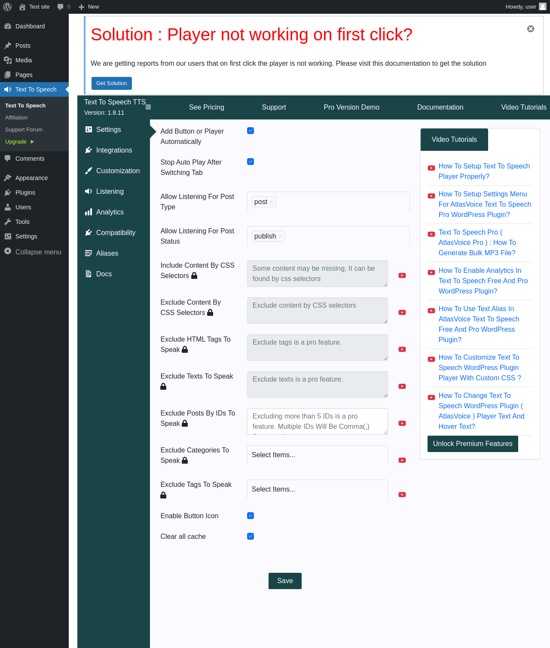Click the Unlock Premium Features button
This screenshot has height=648, width=550.
tap(473, 444)
